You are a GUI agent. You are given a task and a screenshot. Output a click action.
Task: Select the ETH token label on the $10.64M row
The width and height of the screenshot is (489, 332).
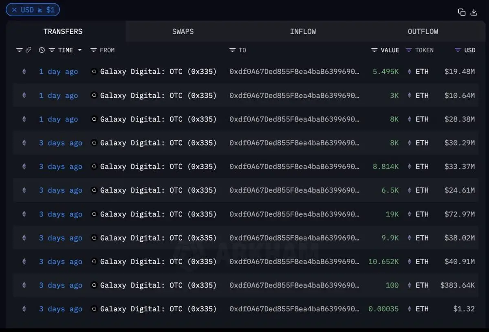[422, 95]
